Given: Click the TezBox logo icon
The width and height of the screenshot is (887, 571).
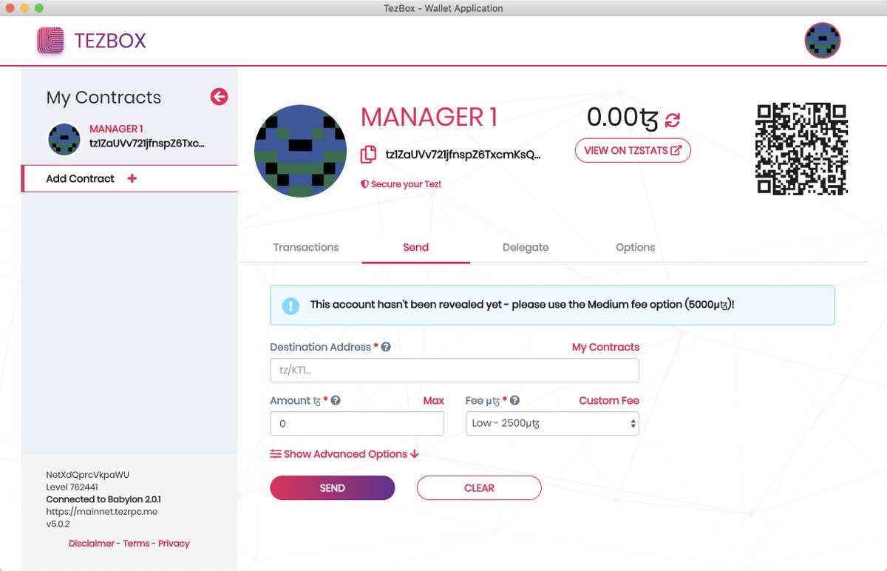Looking at the screenshot, I should coord(51,41).
